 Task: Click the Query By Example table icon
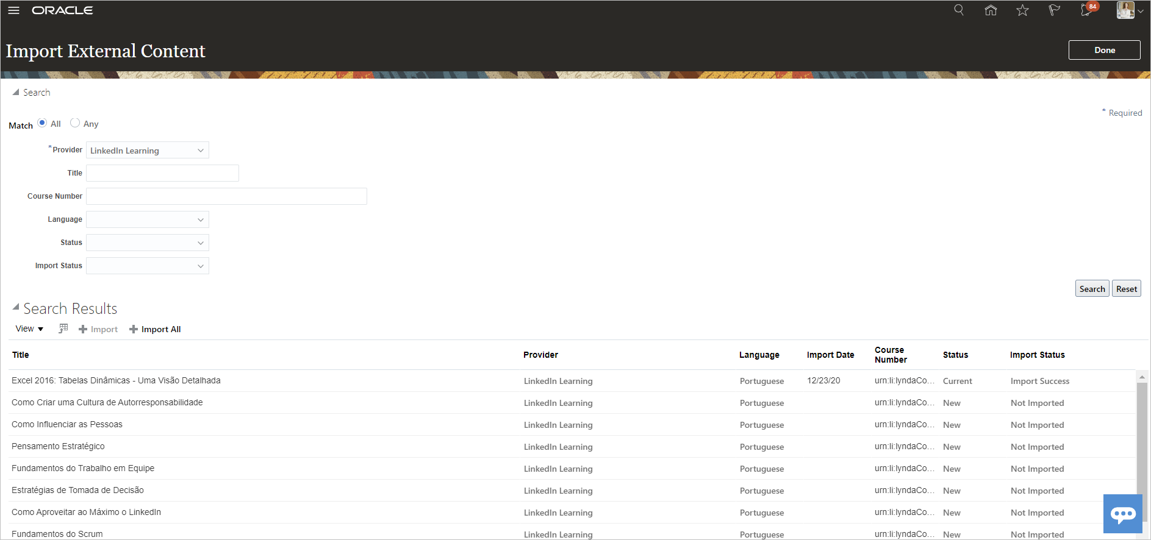coord(63,329)
